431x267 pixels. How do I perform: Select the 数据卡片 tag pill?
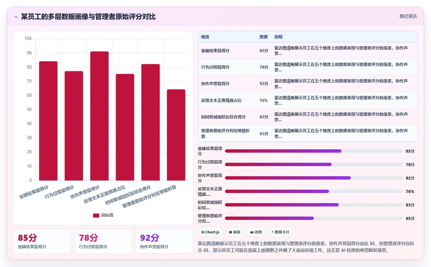coord(280,232)
